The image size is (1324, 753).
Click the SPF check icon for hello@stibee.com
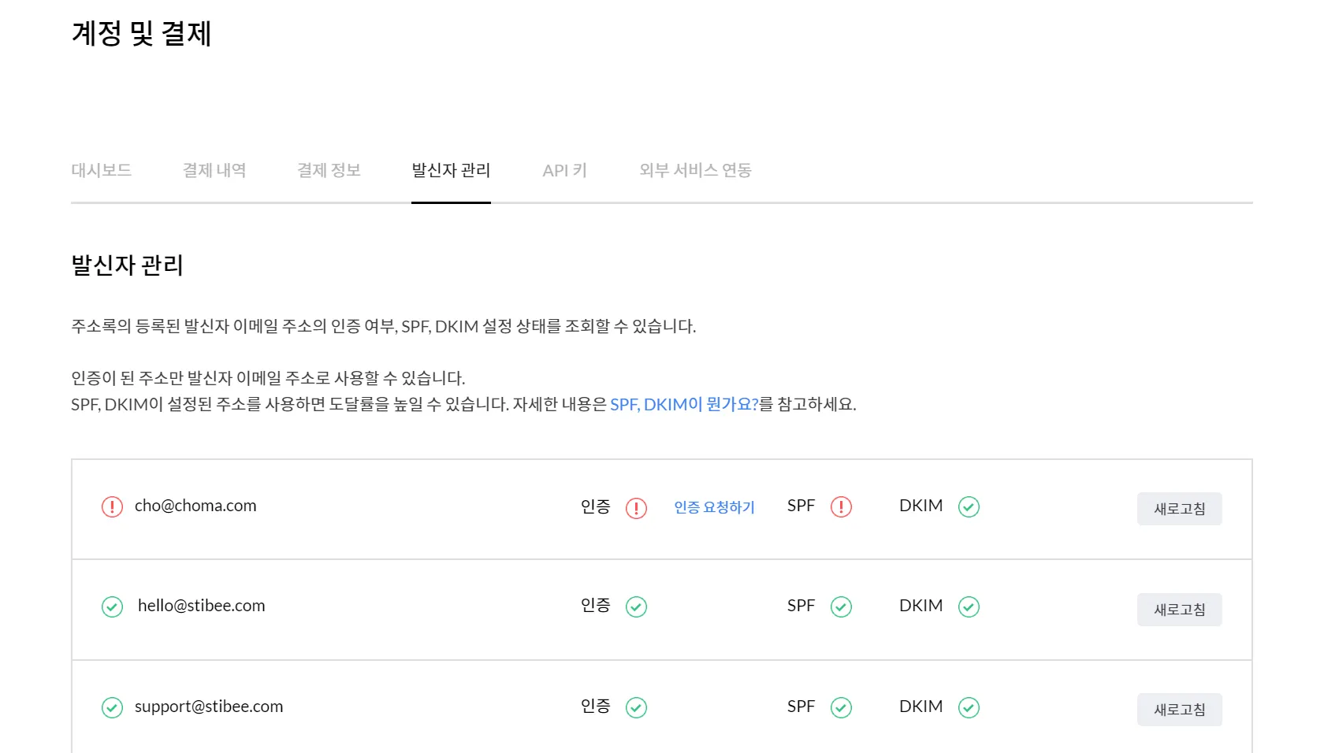click(841, 607)
